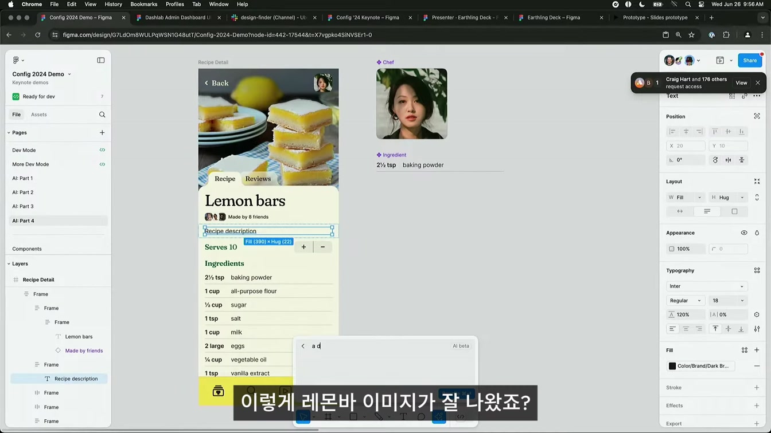Flip layer vertically icon
Screen dimensions: 771x433
742,160
